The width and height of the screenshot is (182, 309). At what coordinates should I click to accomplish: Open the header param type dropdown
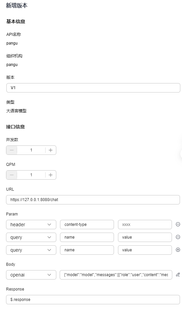click(31, 225)
